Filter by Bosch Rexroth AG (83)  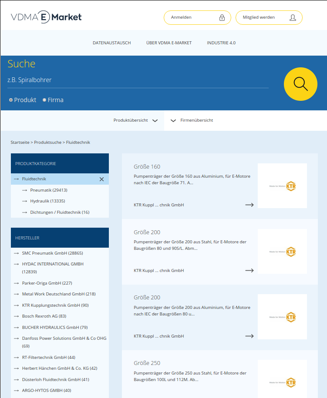pos(44,316)
